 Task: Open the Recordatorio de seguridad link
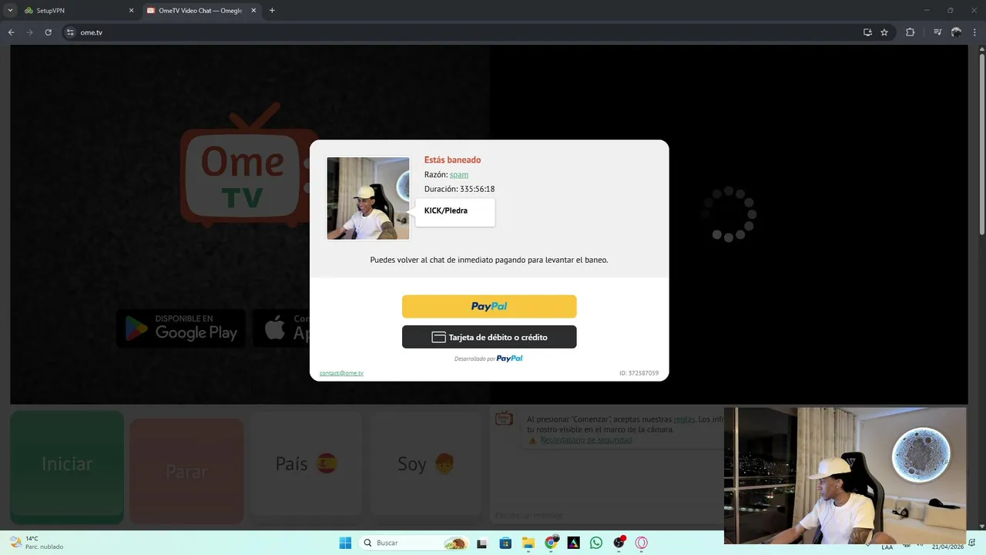click(586, 440)
